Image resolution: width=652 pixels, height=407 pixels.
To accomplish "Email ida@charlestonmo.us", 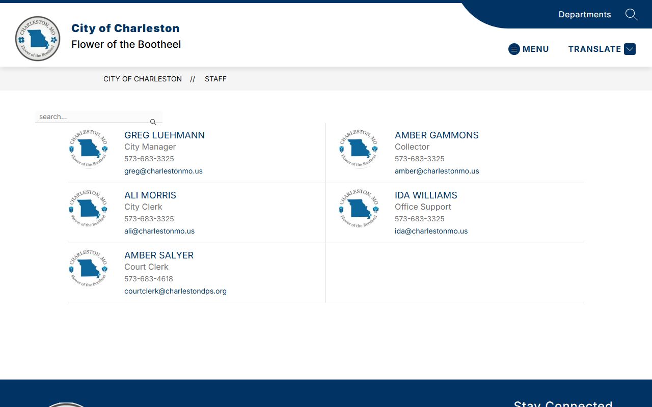I will [431, 231].
